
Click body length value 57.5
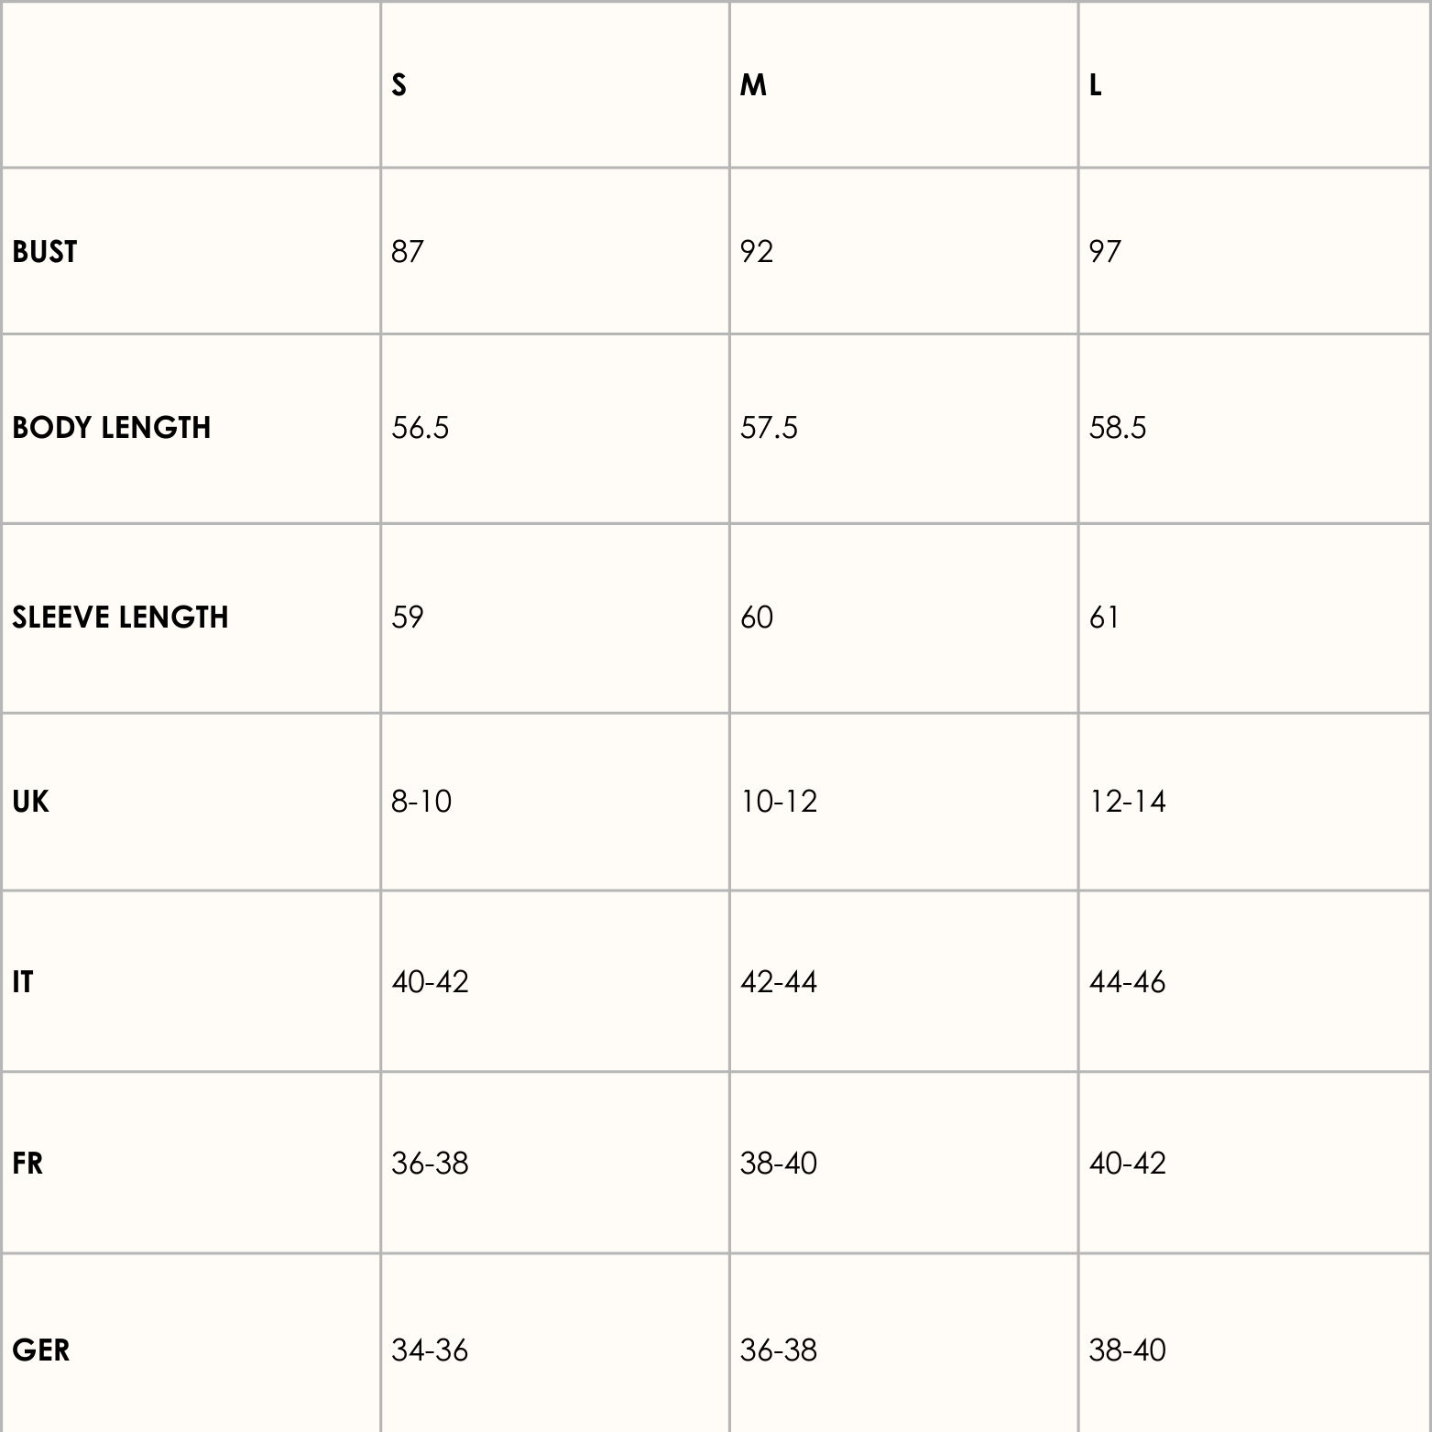[769, 428]
